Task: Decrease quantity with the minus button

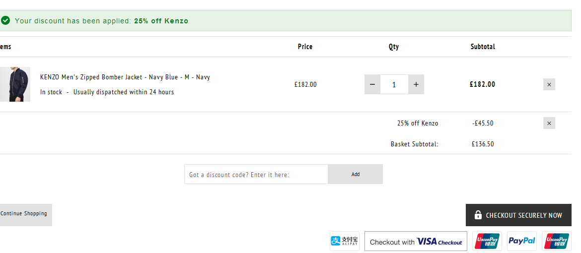Action: point(372,84)
